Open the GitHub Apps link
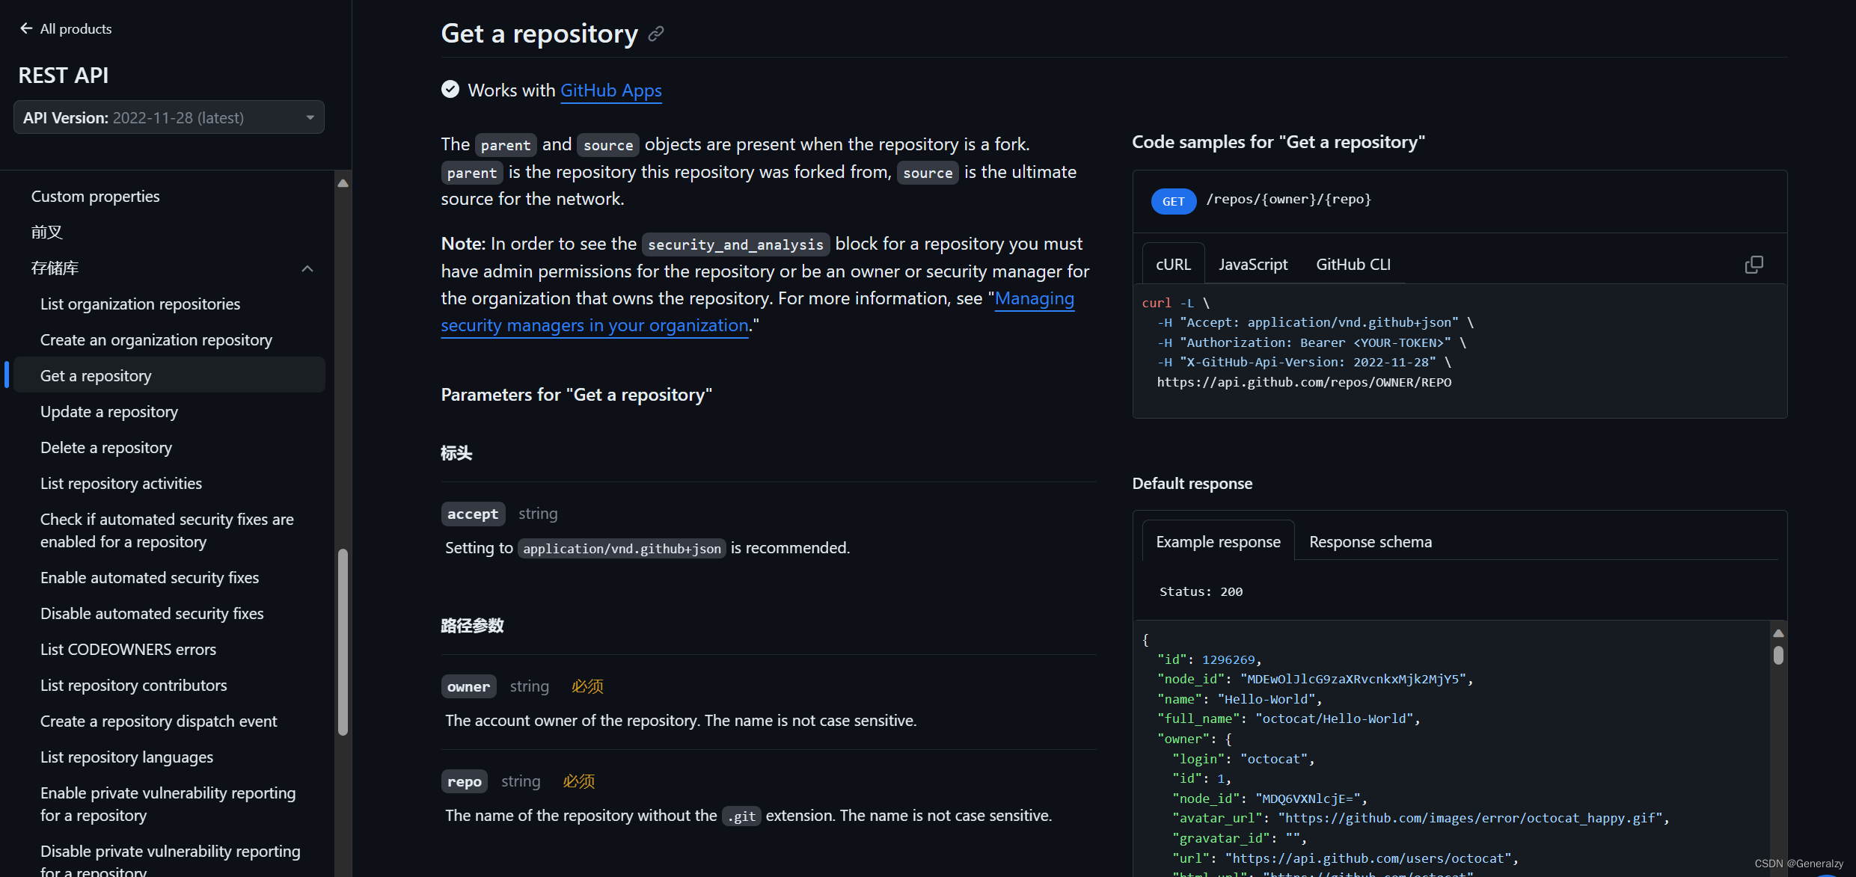This screenshot has height=877, width=1856. tap(610, 90)
